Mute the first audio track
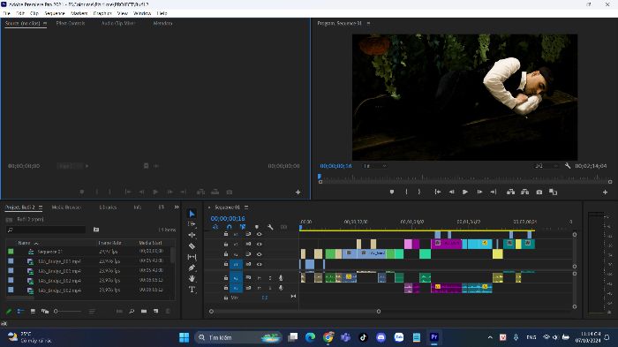The width and height of the screenshot is (618, 347). [x=260, y=278]
